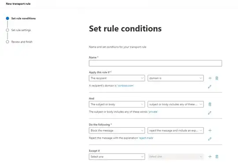Screen dimensions: 238x165
Task: Edit the subject or body words
Action: tap(210, 113)
